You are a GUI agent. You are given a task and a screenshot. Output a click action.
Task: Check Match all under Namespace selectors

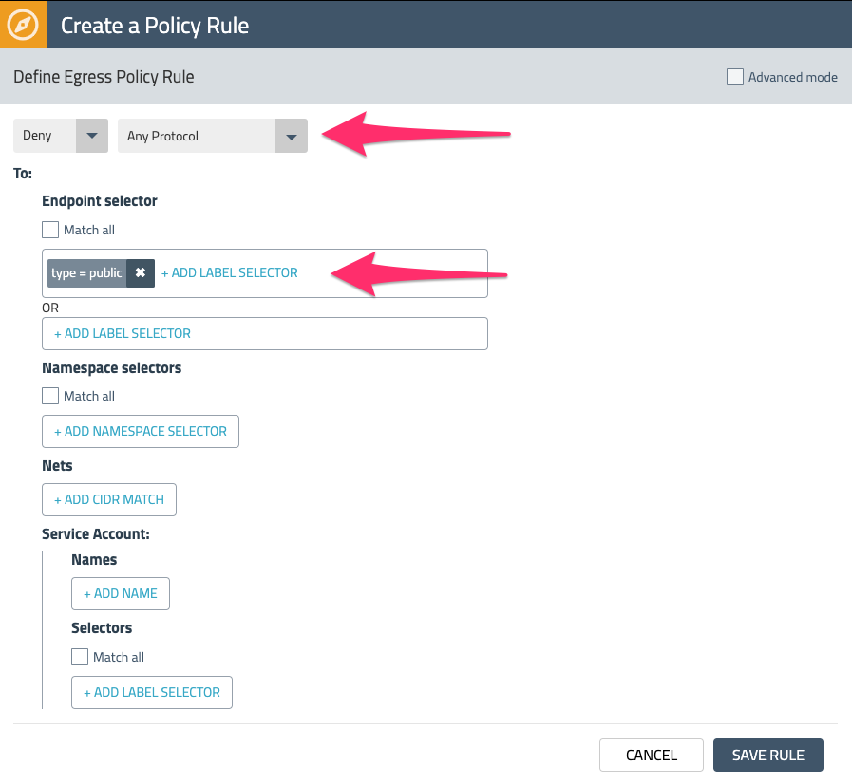(x=50, y=396)
